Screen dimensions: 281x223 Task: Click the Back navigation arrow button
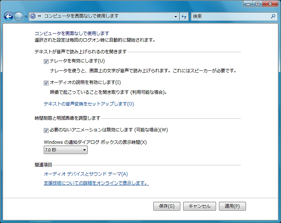tap(8, 16)
